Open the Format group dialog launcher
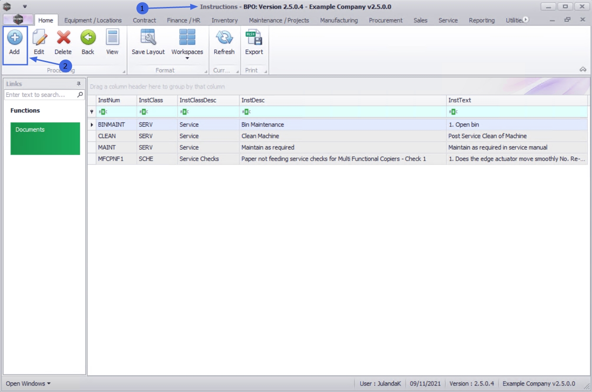592x392 pixels. click(206, 72)
